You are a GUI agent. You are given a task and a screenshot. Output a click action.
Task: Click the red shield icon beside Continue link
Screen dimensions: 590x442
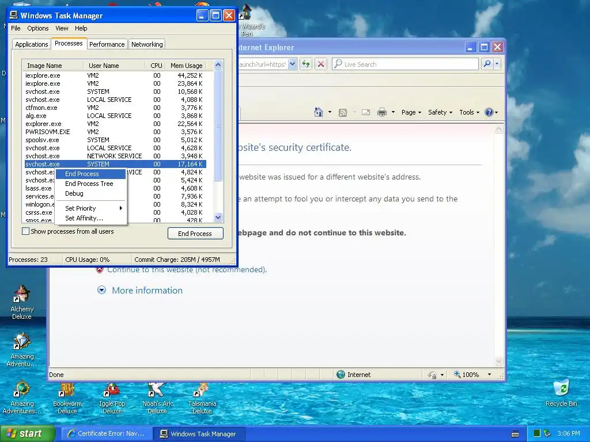(x=99, y=269)
